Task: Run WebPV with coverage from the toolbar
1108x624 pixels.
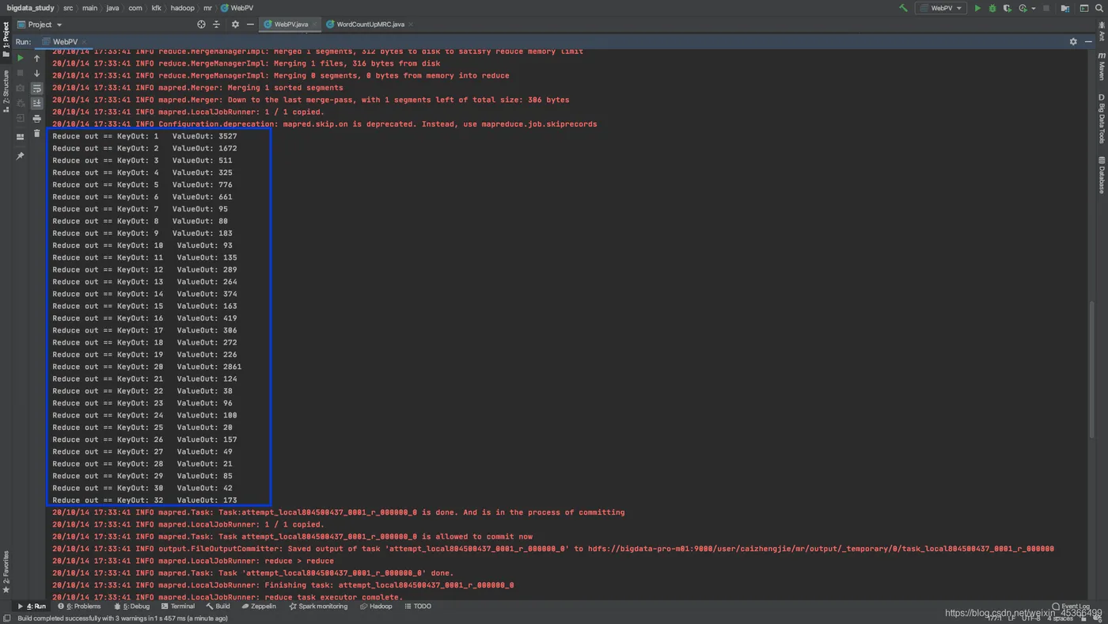Action: point(1007,8)
